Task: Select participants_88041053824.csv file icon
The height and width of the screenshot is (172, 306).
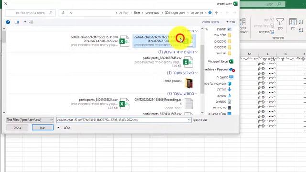Action: (x=124, y=104)
